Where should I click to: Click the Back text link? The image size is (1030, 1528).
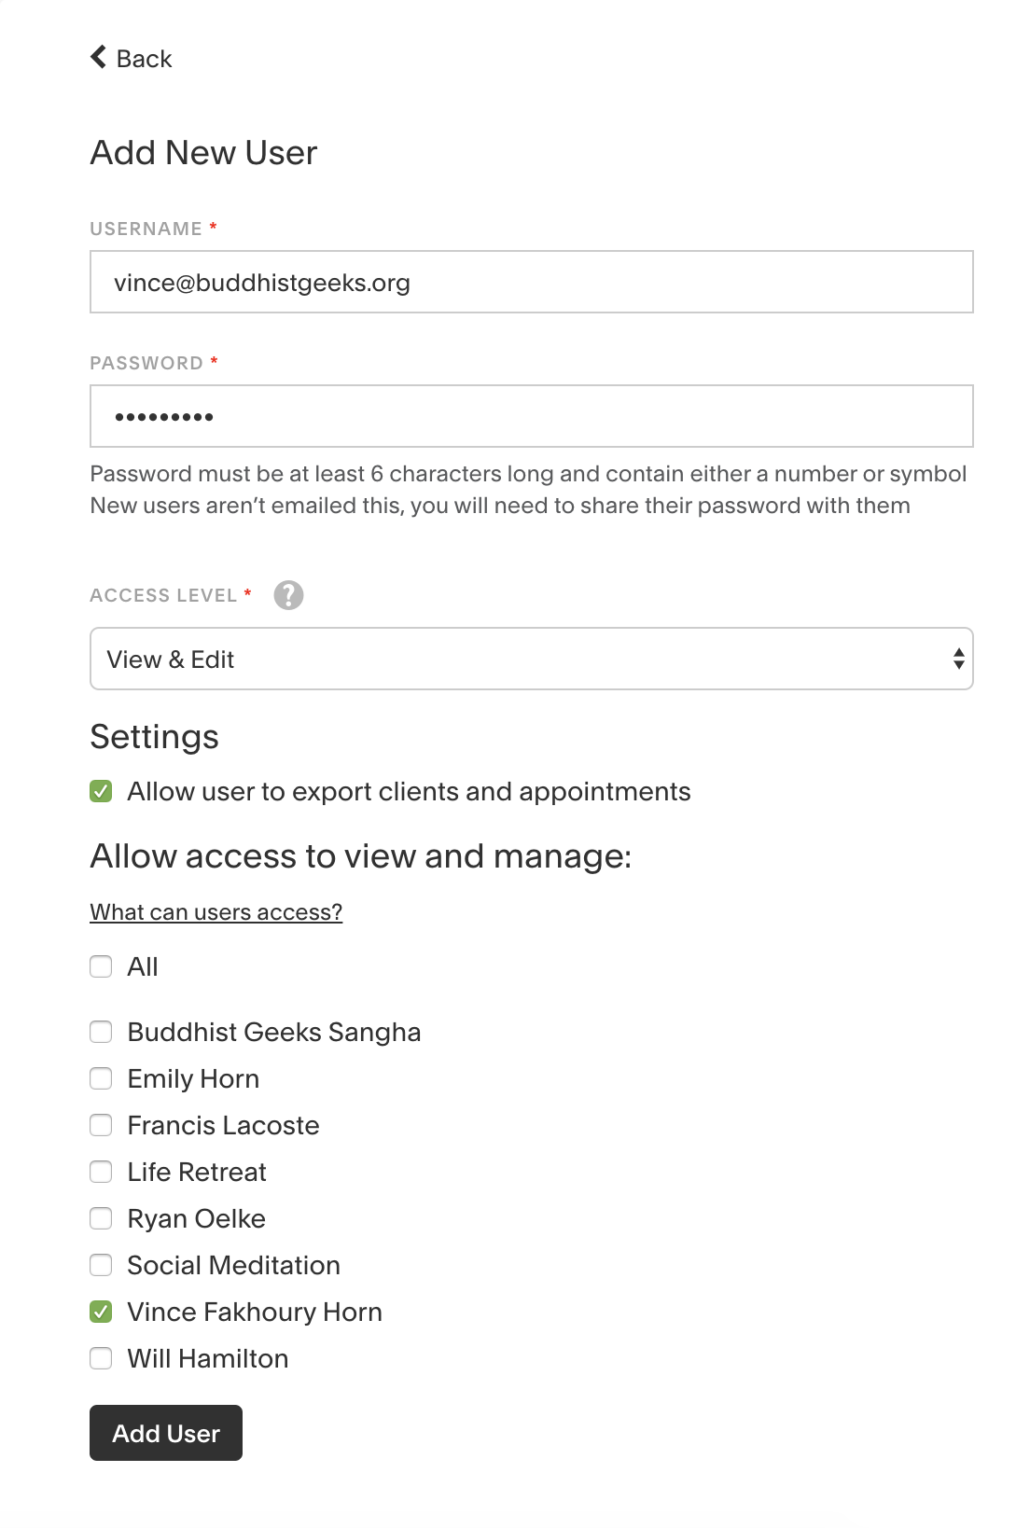[144, 59]
